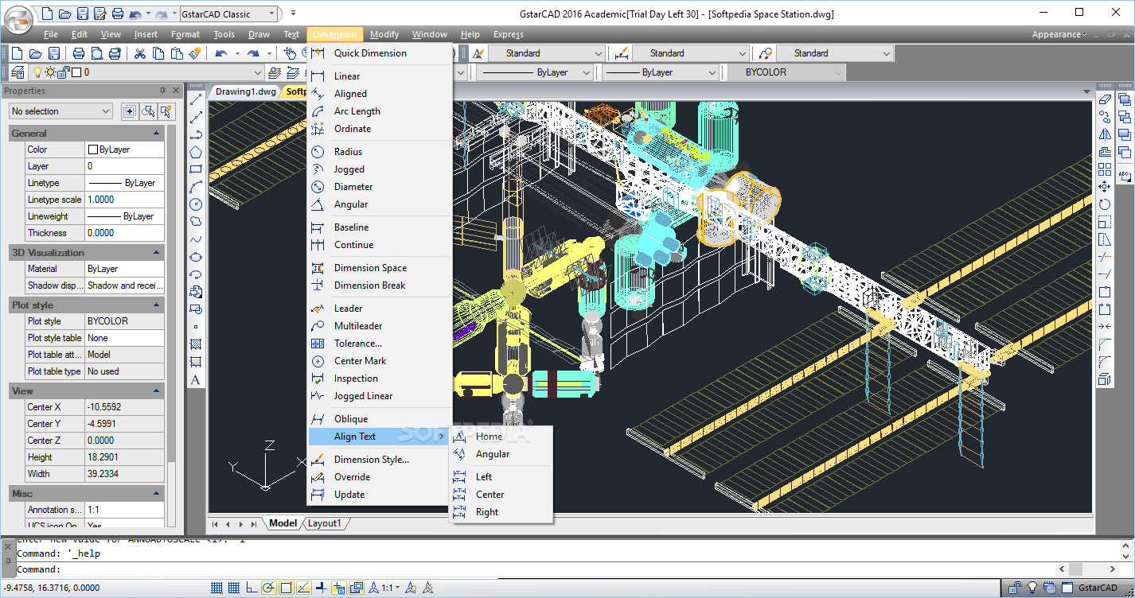
Task: Select the Rectangle draw tool
Action: 196,169
